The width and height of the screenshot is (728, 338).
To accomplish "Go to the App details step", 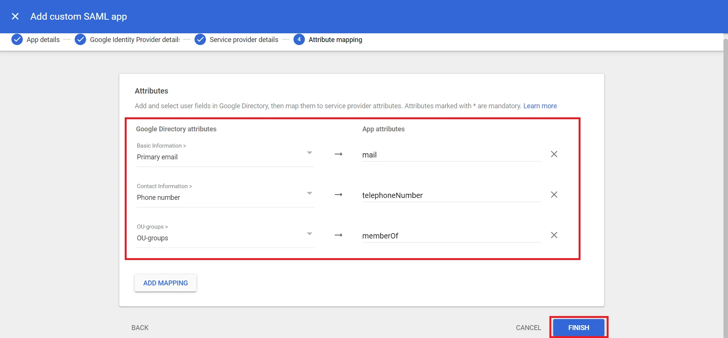I will (43, 40).
